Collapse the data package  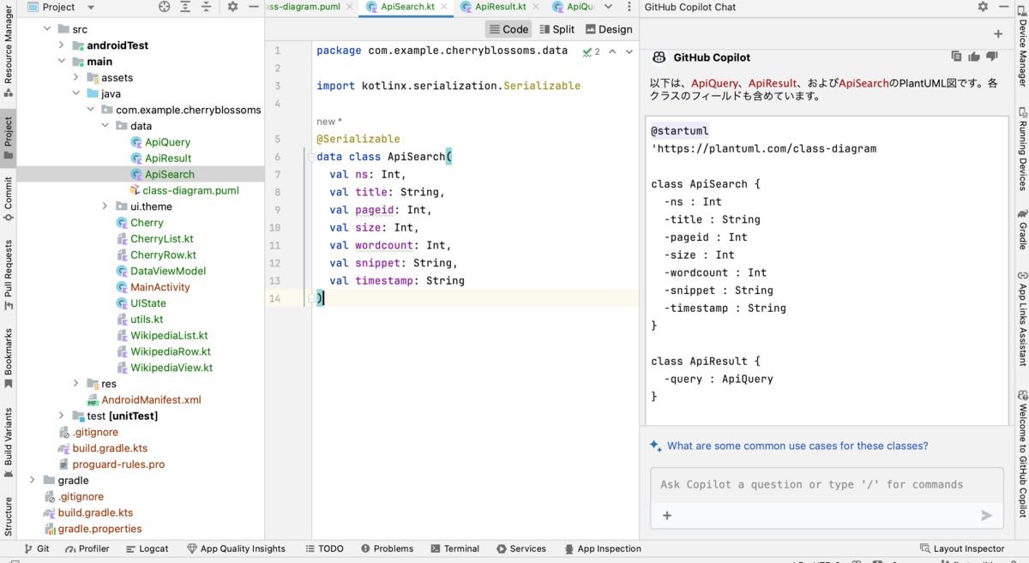click(105, 126)
